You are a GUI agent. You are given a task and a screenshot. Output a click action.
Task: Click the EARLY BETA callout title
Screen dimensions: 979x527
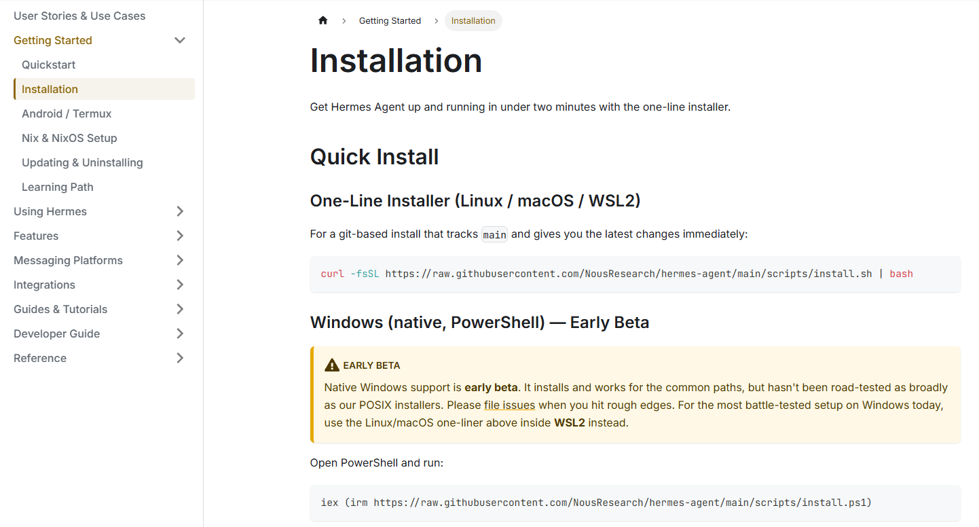pos(371,365)
